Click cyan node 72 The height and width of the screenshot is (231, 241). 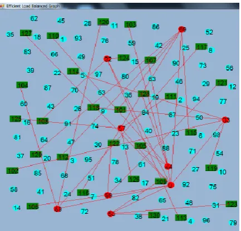85,211
